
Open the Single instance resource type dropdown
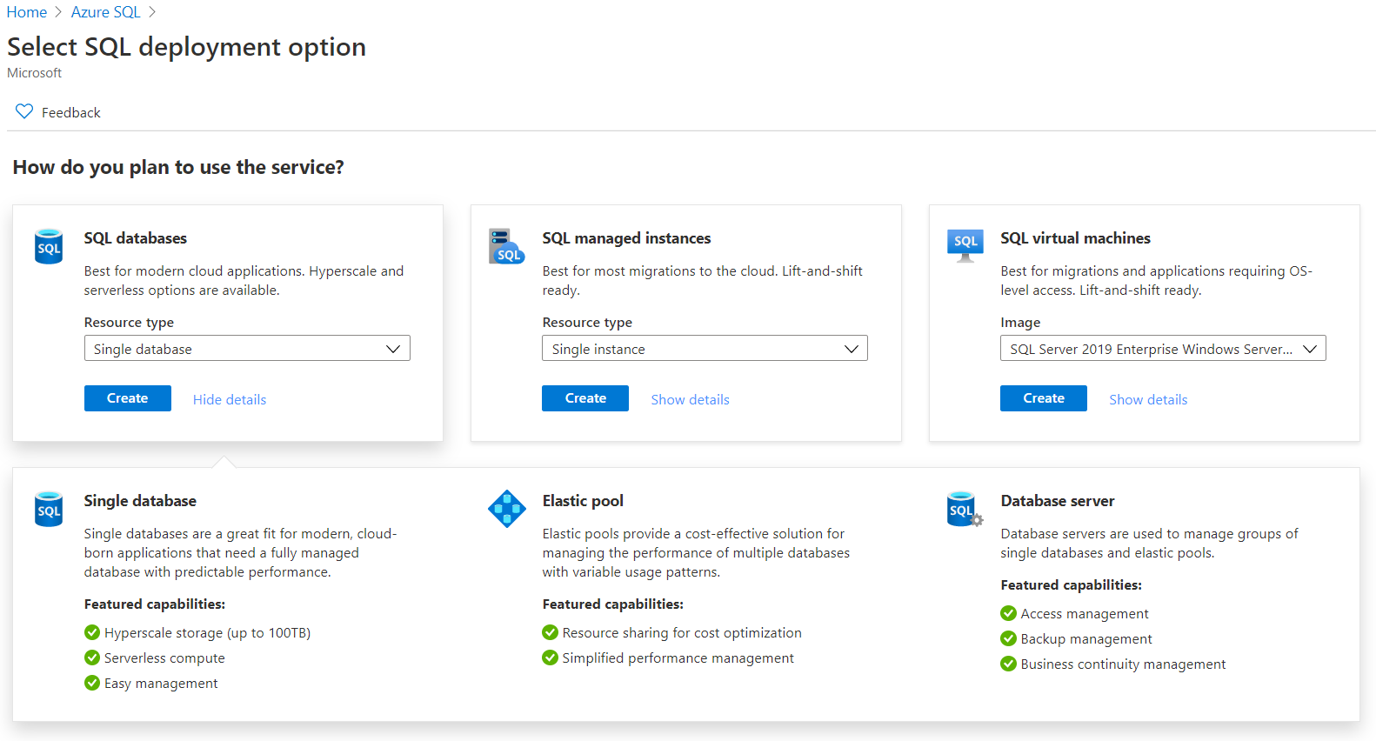point(705,349)
